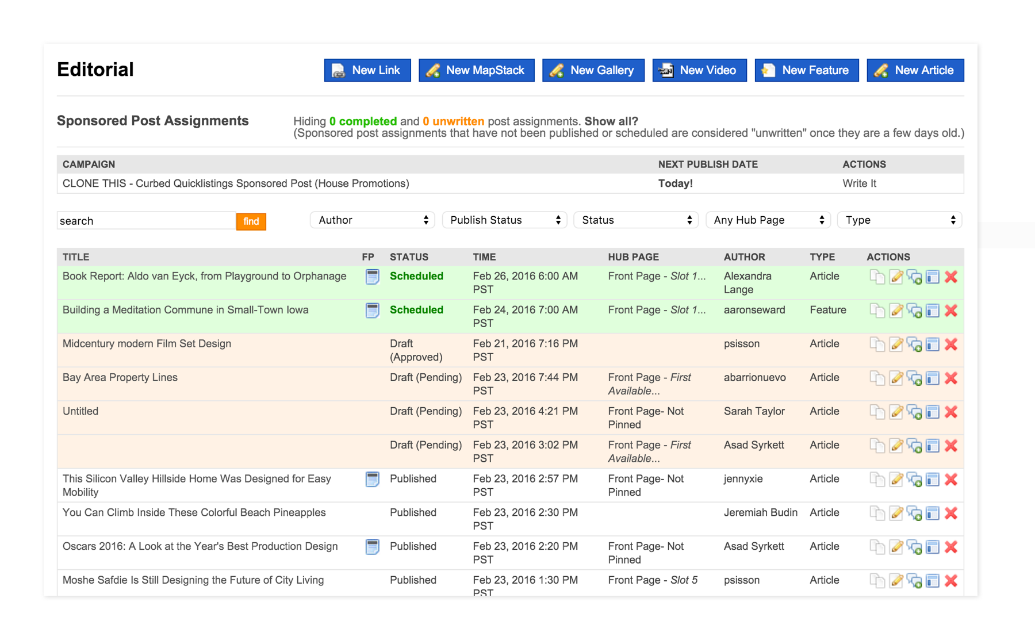Open 'Midcentury modern Film Set Design' title

[147, 343]
